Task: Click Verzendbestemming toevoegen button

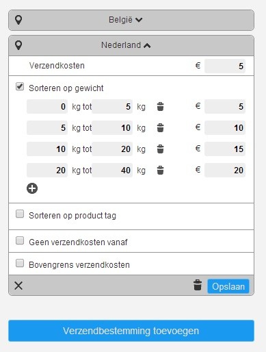Action: pos(131,331)
